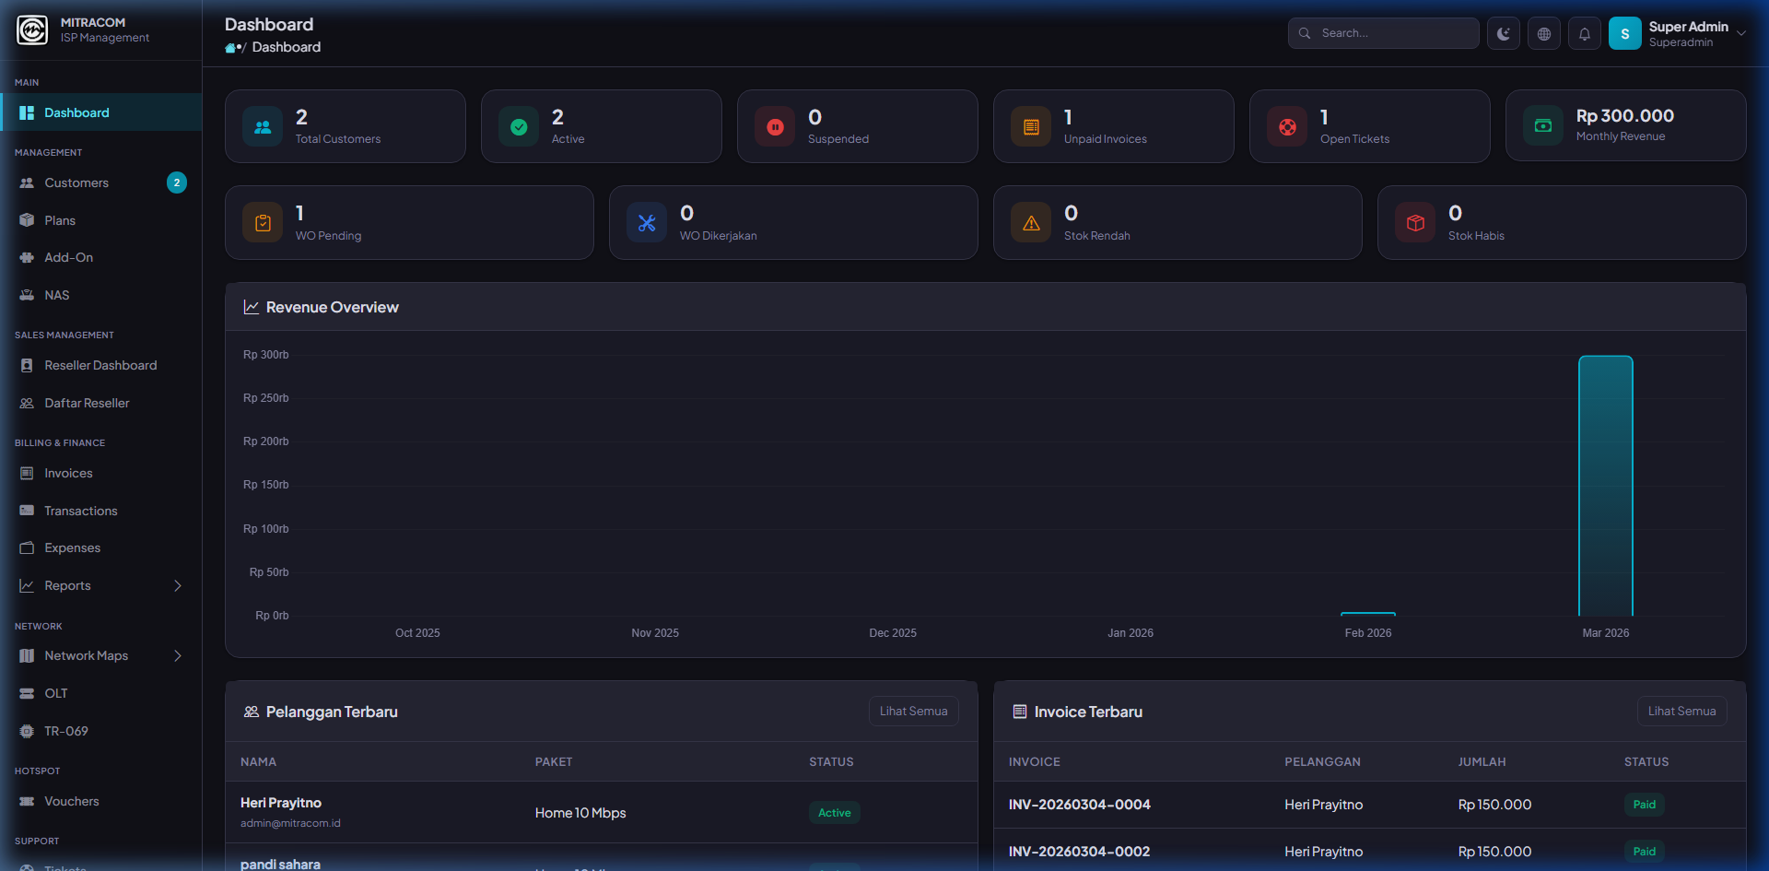
Task: Toggle dark mode with the moon icon
Action: [1503, 32]
